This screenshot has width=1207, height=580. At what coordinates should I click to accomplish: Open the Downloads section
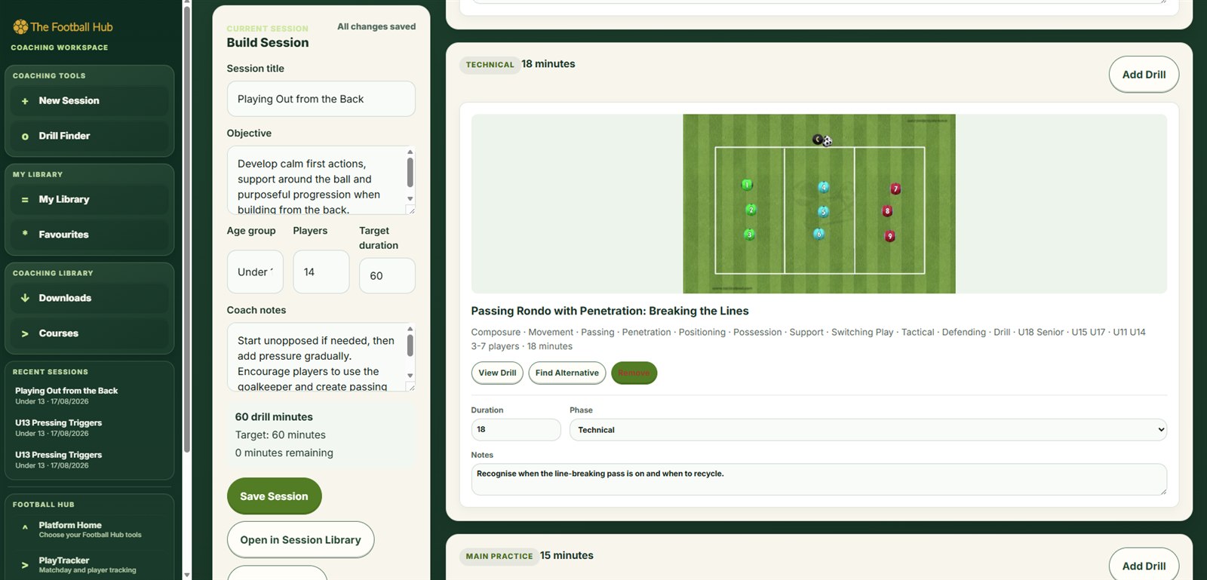(x=89, y=298)
